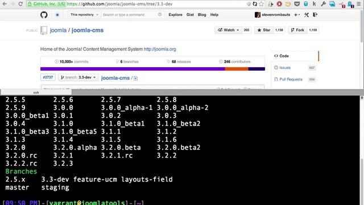Click the #2737 badge button
This screenshot has height=205, width=364.
coord(48,77)
